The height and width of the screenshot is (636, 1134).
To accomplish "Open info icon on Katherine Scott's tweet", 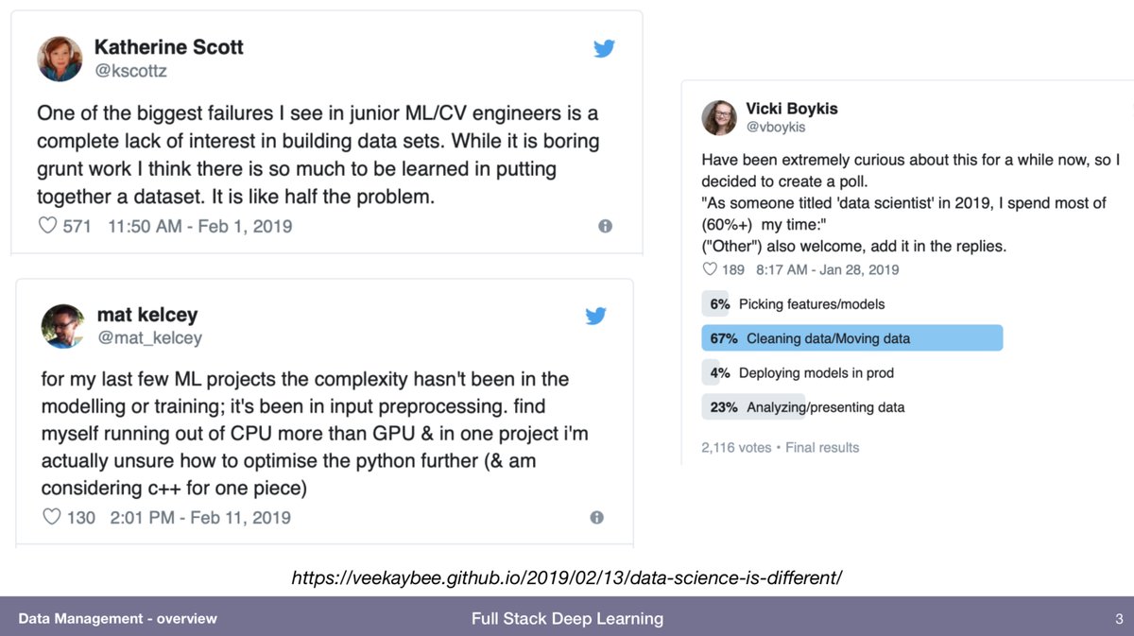I will [x=605, y=226].
